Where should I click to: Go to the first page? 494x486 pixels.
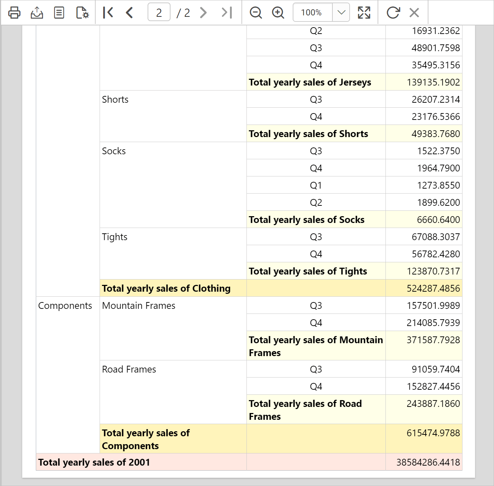[108, 13]
